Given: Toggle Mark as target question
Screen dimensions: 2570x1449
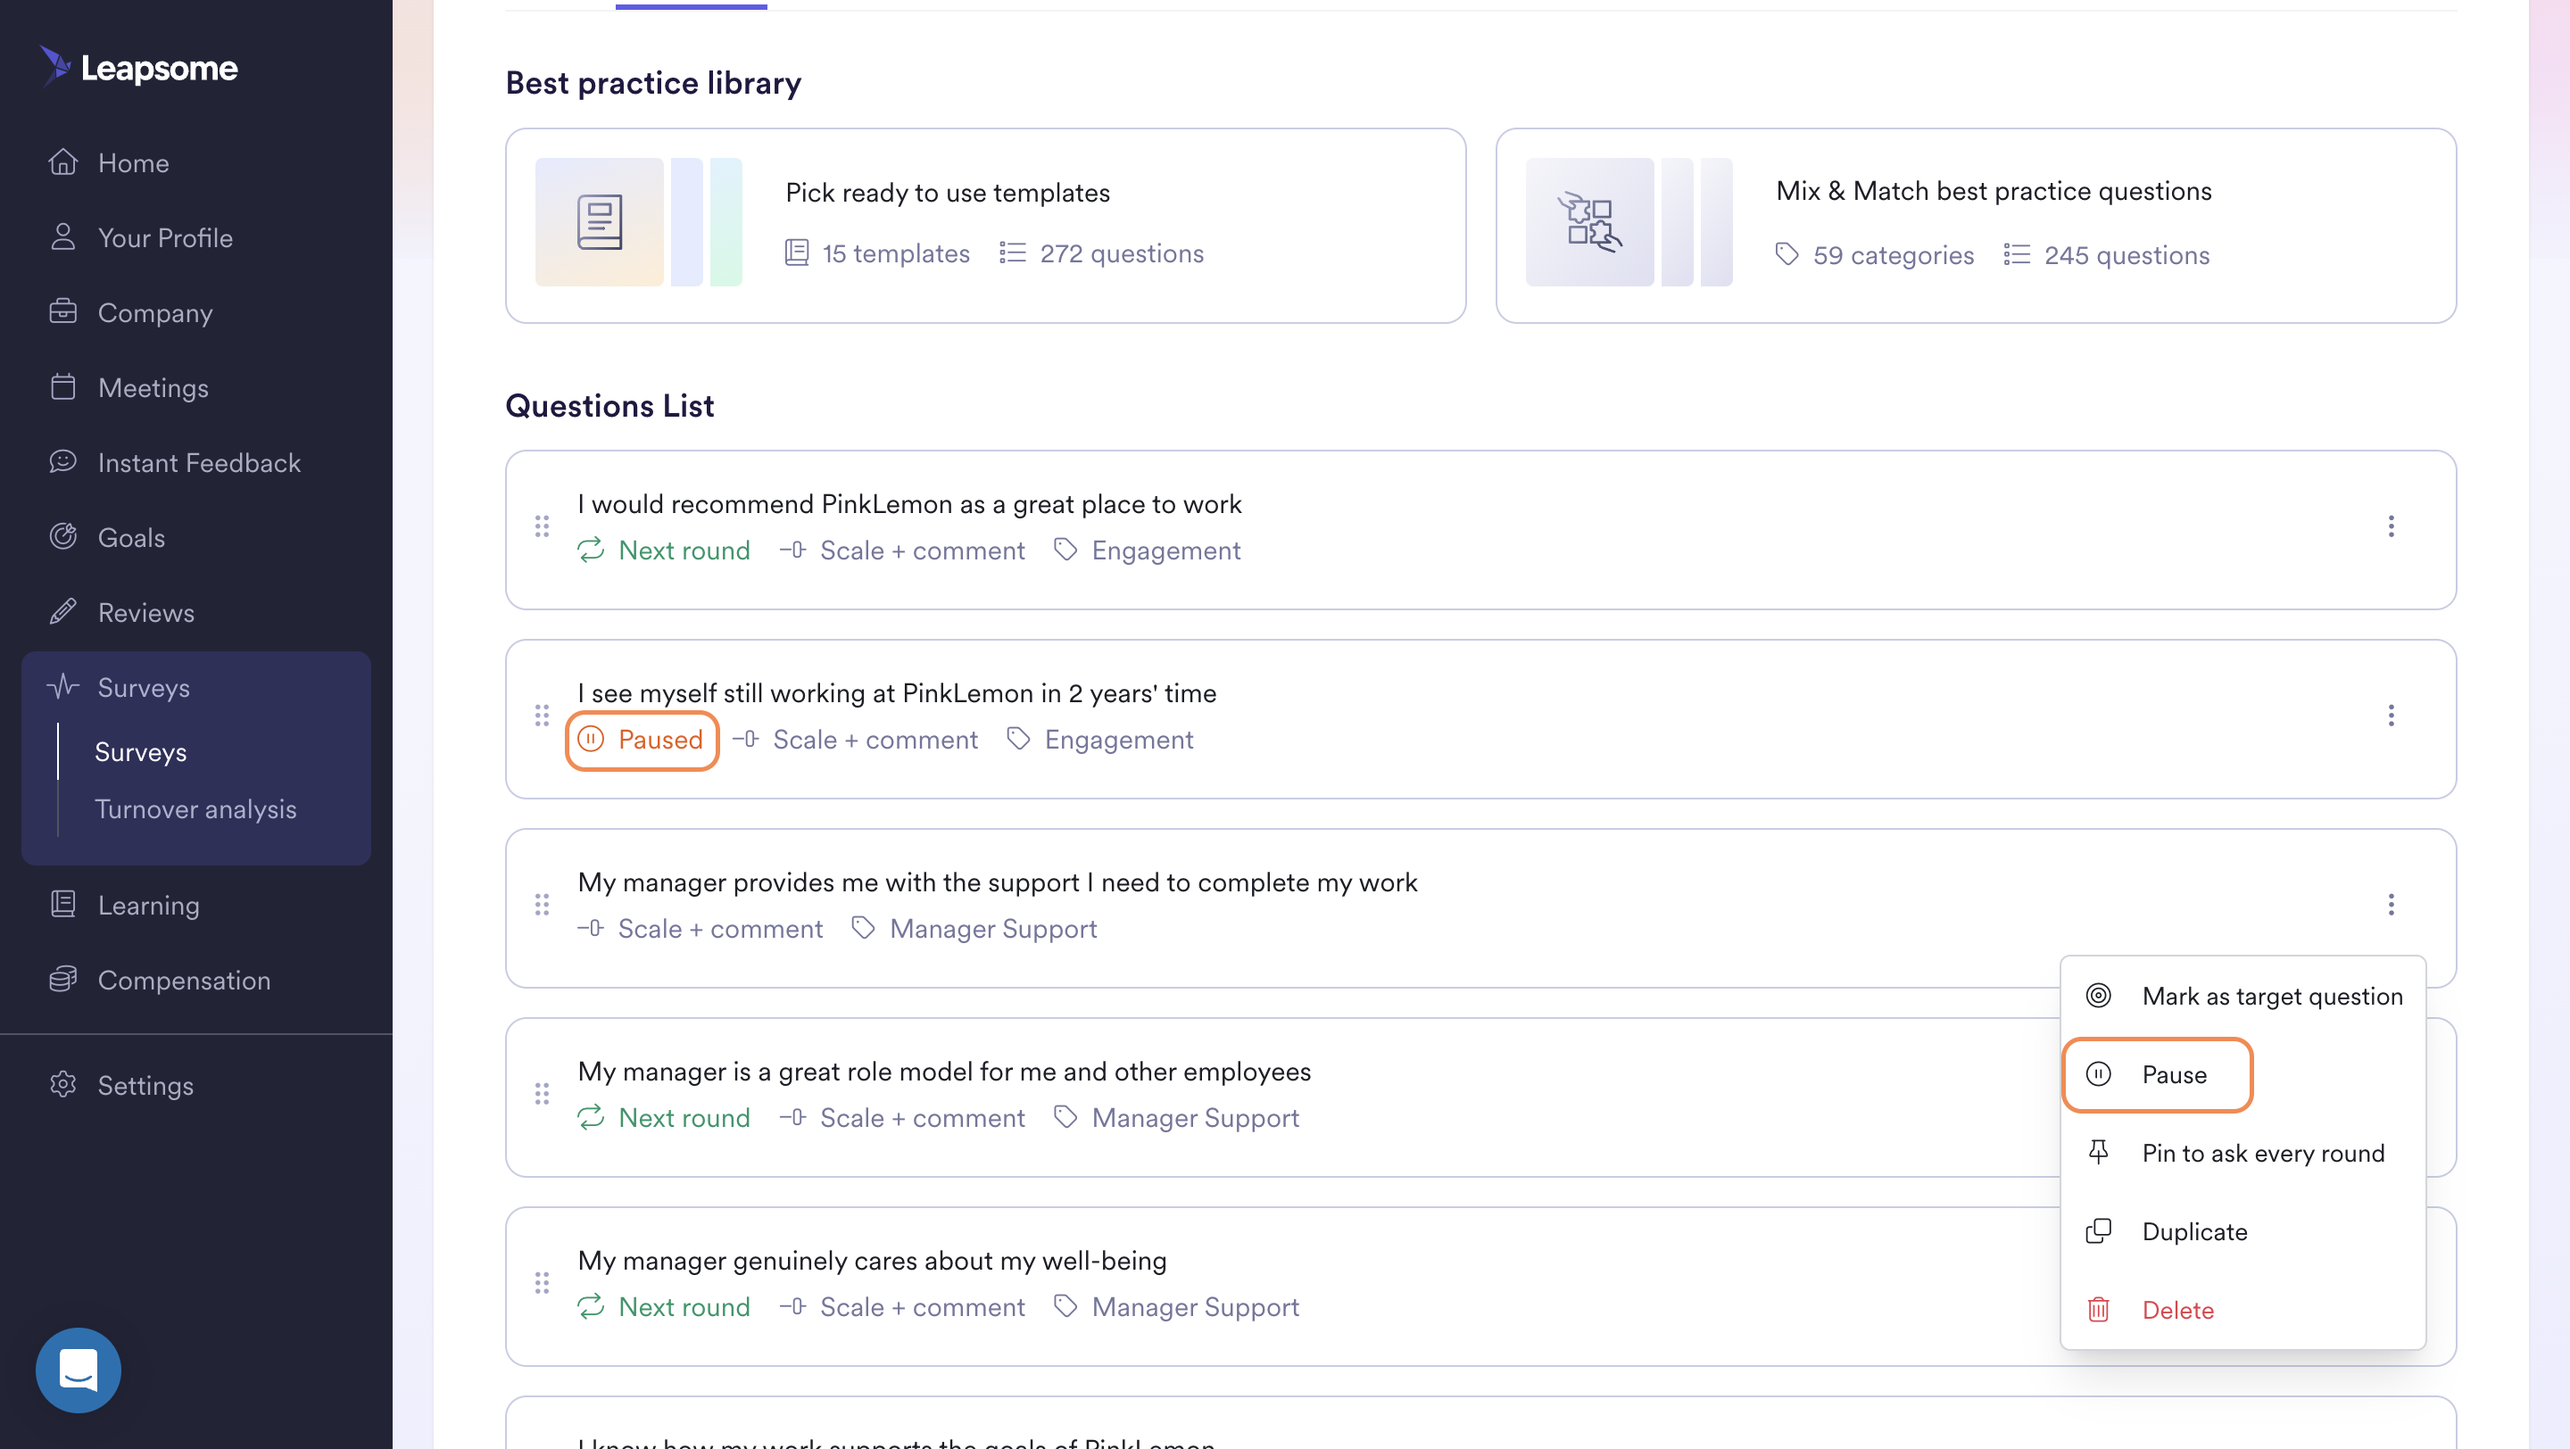Looking at the screenshot, I should 2271,995.
